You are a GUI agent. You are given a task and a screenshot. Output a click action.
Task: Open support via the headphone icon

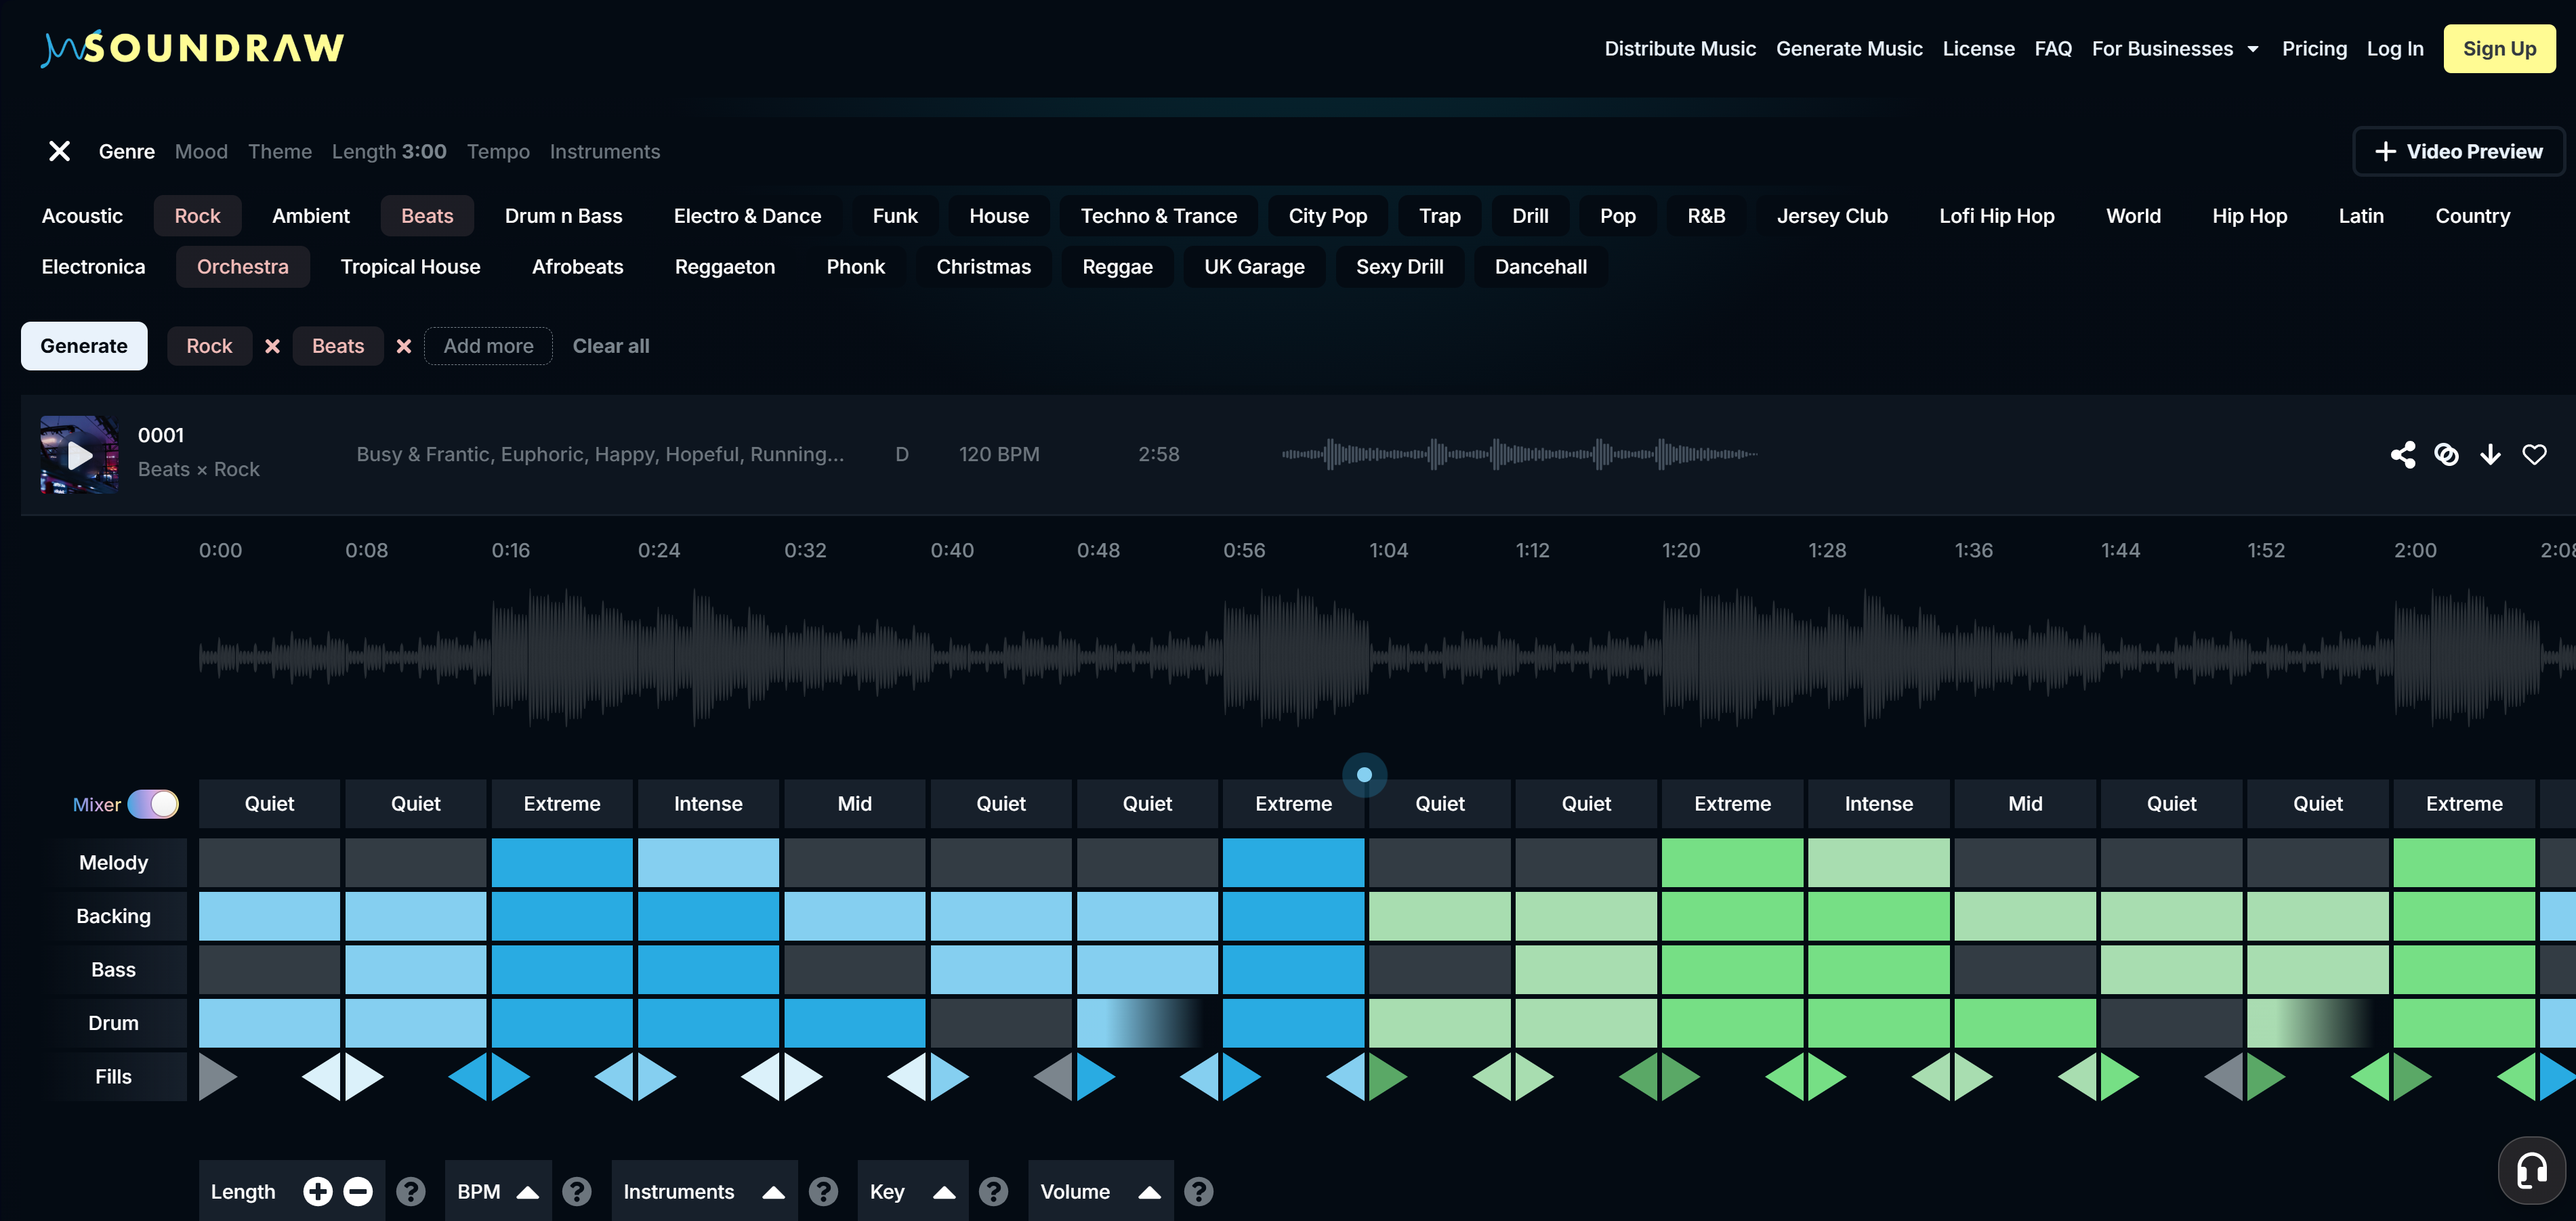tap(2531, 1169)
